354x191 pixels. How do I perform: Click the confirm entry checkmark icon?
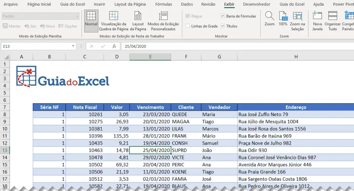point(103,46)
